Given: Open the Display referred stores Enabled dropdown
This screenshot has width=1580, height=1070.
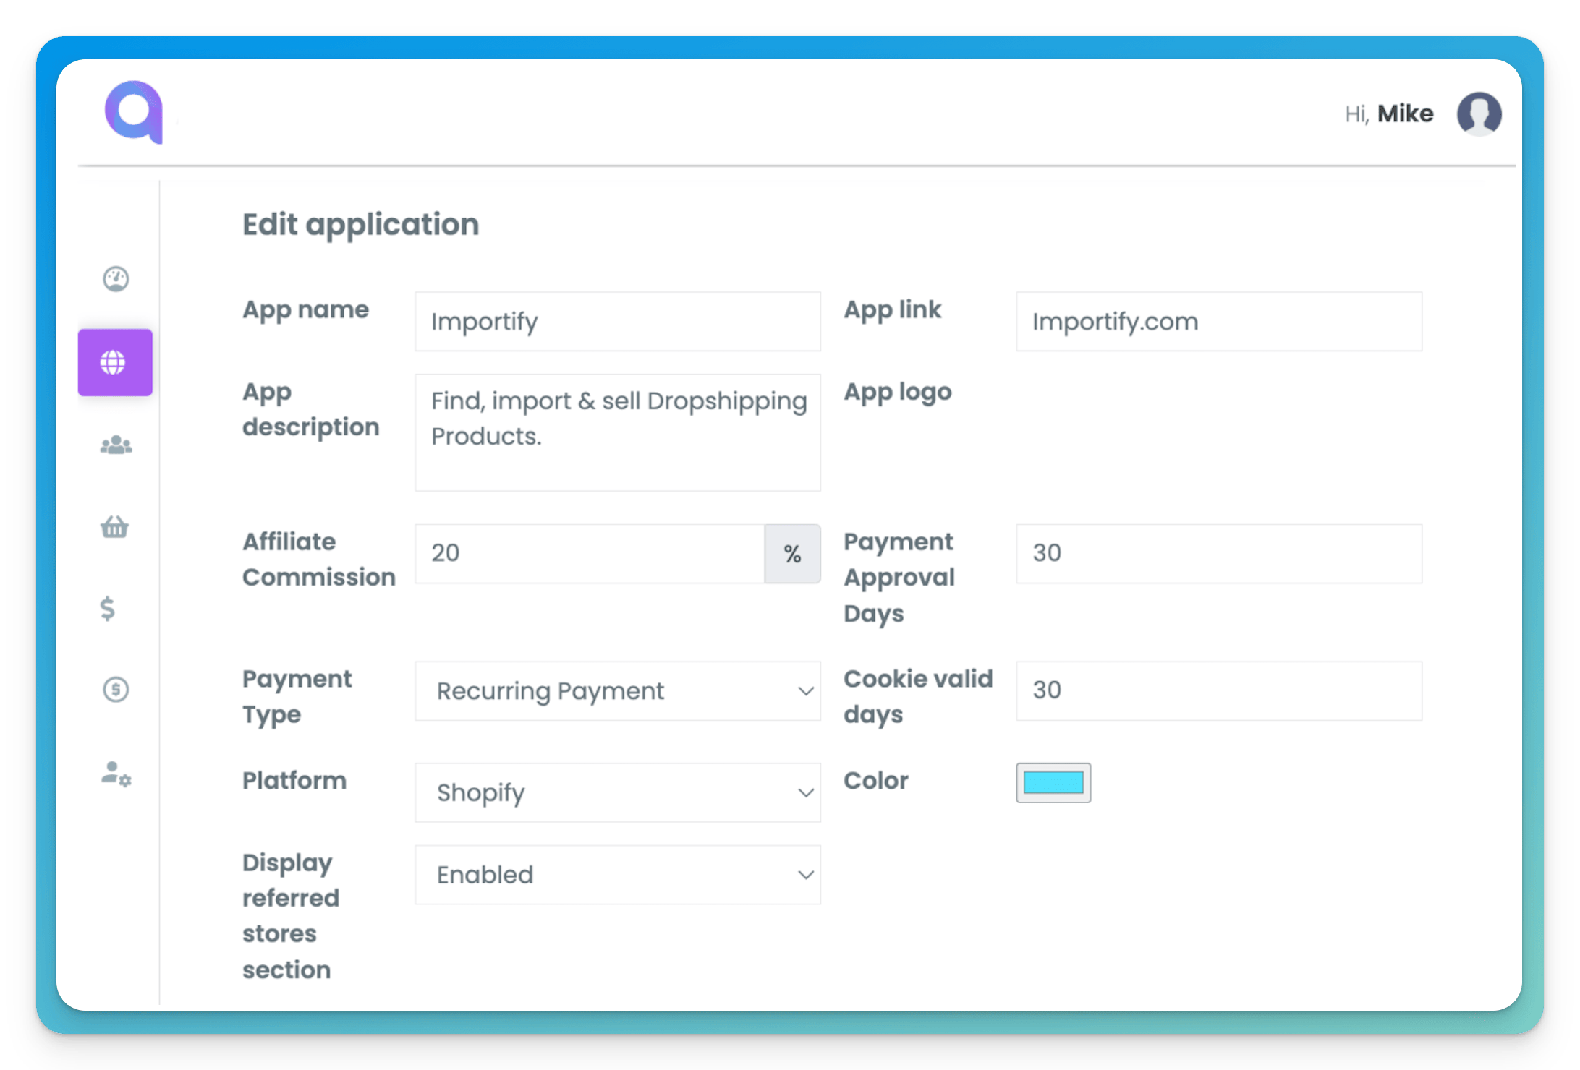Looking at the screenshot, I should [x=618, y=875].
